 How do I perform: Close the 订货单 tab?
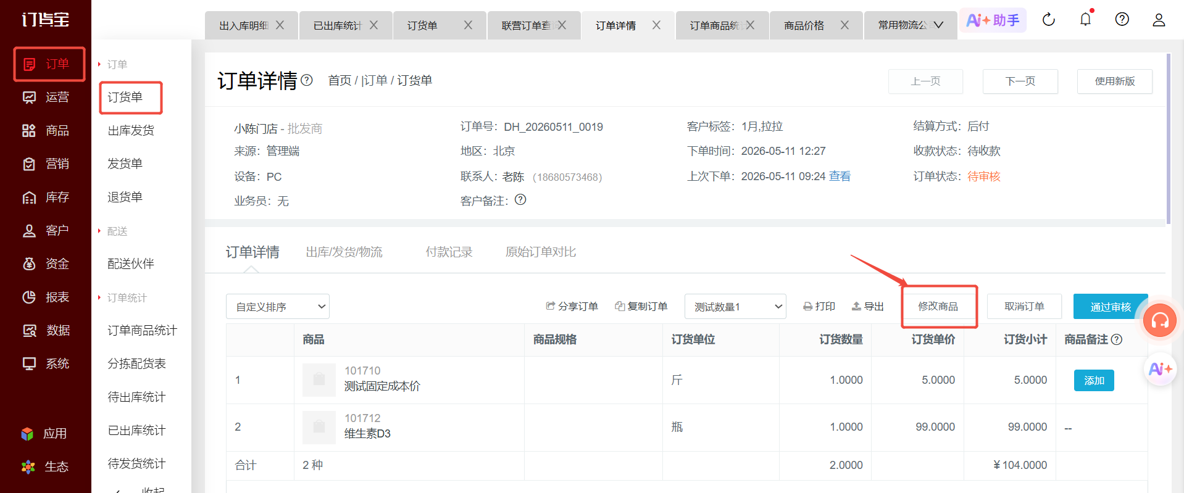[468, 25]
